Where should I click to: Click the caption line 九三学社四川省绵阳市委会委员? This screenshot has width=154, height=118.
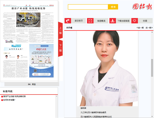93,112
